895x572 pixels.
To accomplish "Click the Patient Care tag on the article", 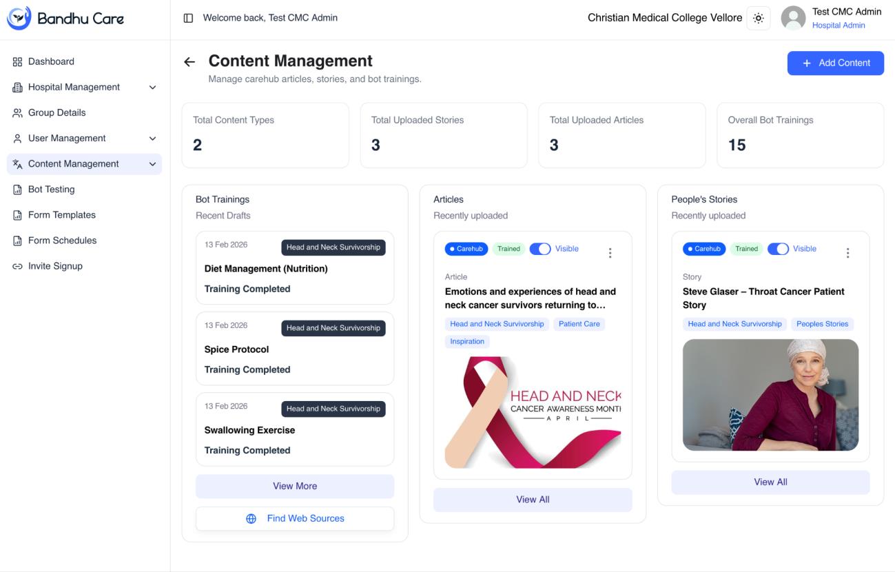I will click(x=579, y=324).
